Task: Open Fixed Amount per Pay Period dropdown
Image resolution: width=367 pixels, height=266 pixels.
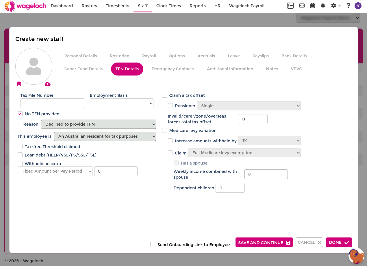Action: click(55, 171)
